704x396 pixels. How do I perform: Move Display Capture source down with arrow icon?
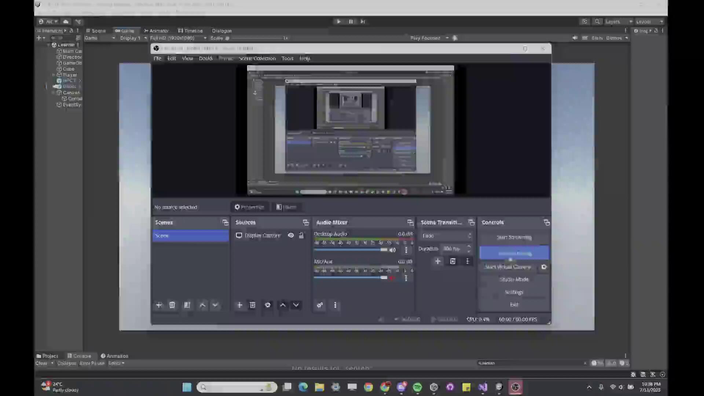pyautogui.click(x=296, y=305)
